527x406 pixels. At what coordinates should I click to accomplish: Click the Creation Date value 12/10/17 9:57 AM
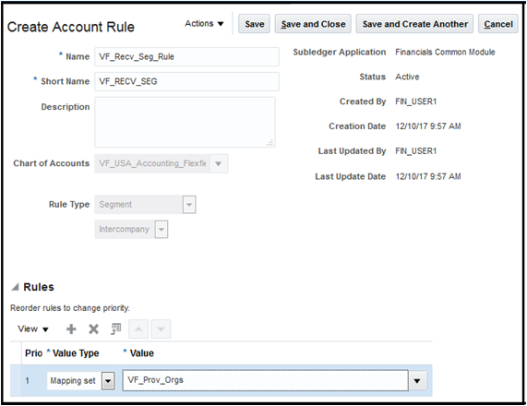[x=428, y=126]
